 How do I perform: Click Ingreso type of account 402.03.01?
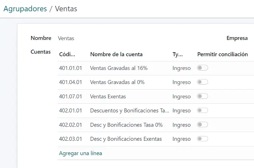pos(181,139)
